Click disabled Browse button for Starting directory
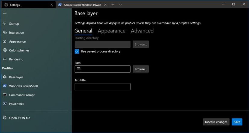The image size is (249, 133). click(141, 44)
